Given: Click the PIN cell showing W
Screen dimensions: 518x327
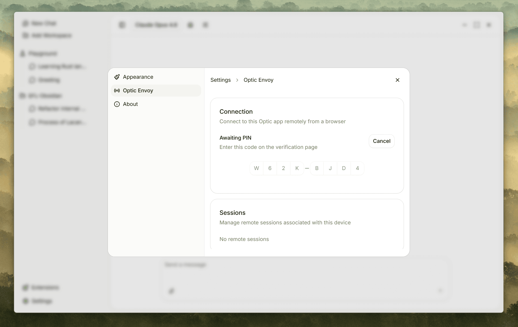Looking at the screenshot, I should tap(256, 168).
